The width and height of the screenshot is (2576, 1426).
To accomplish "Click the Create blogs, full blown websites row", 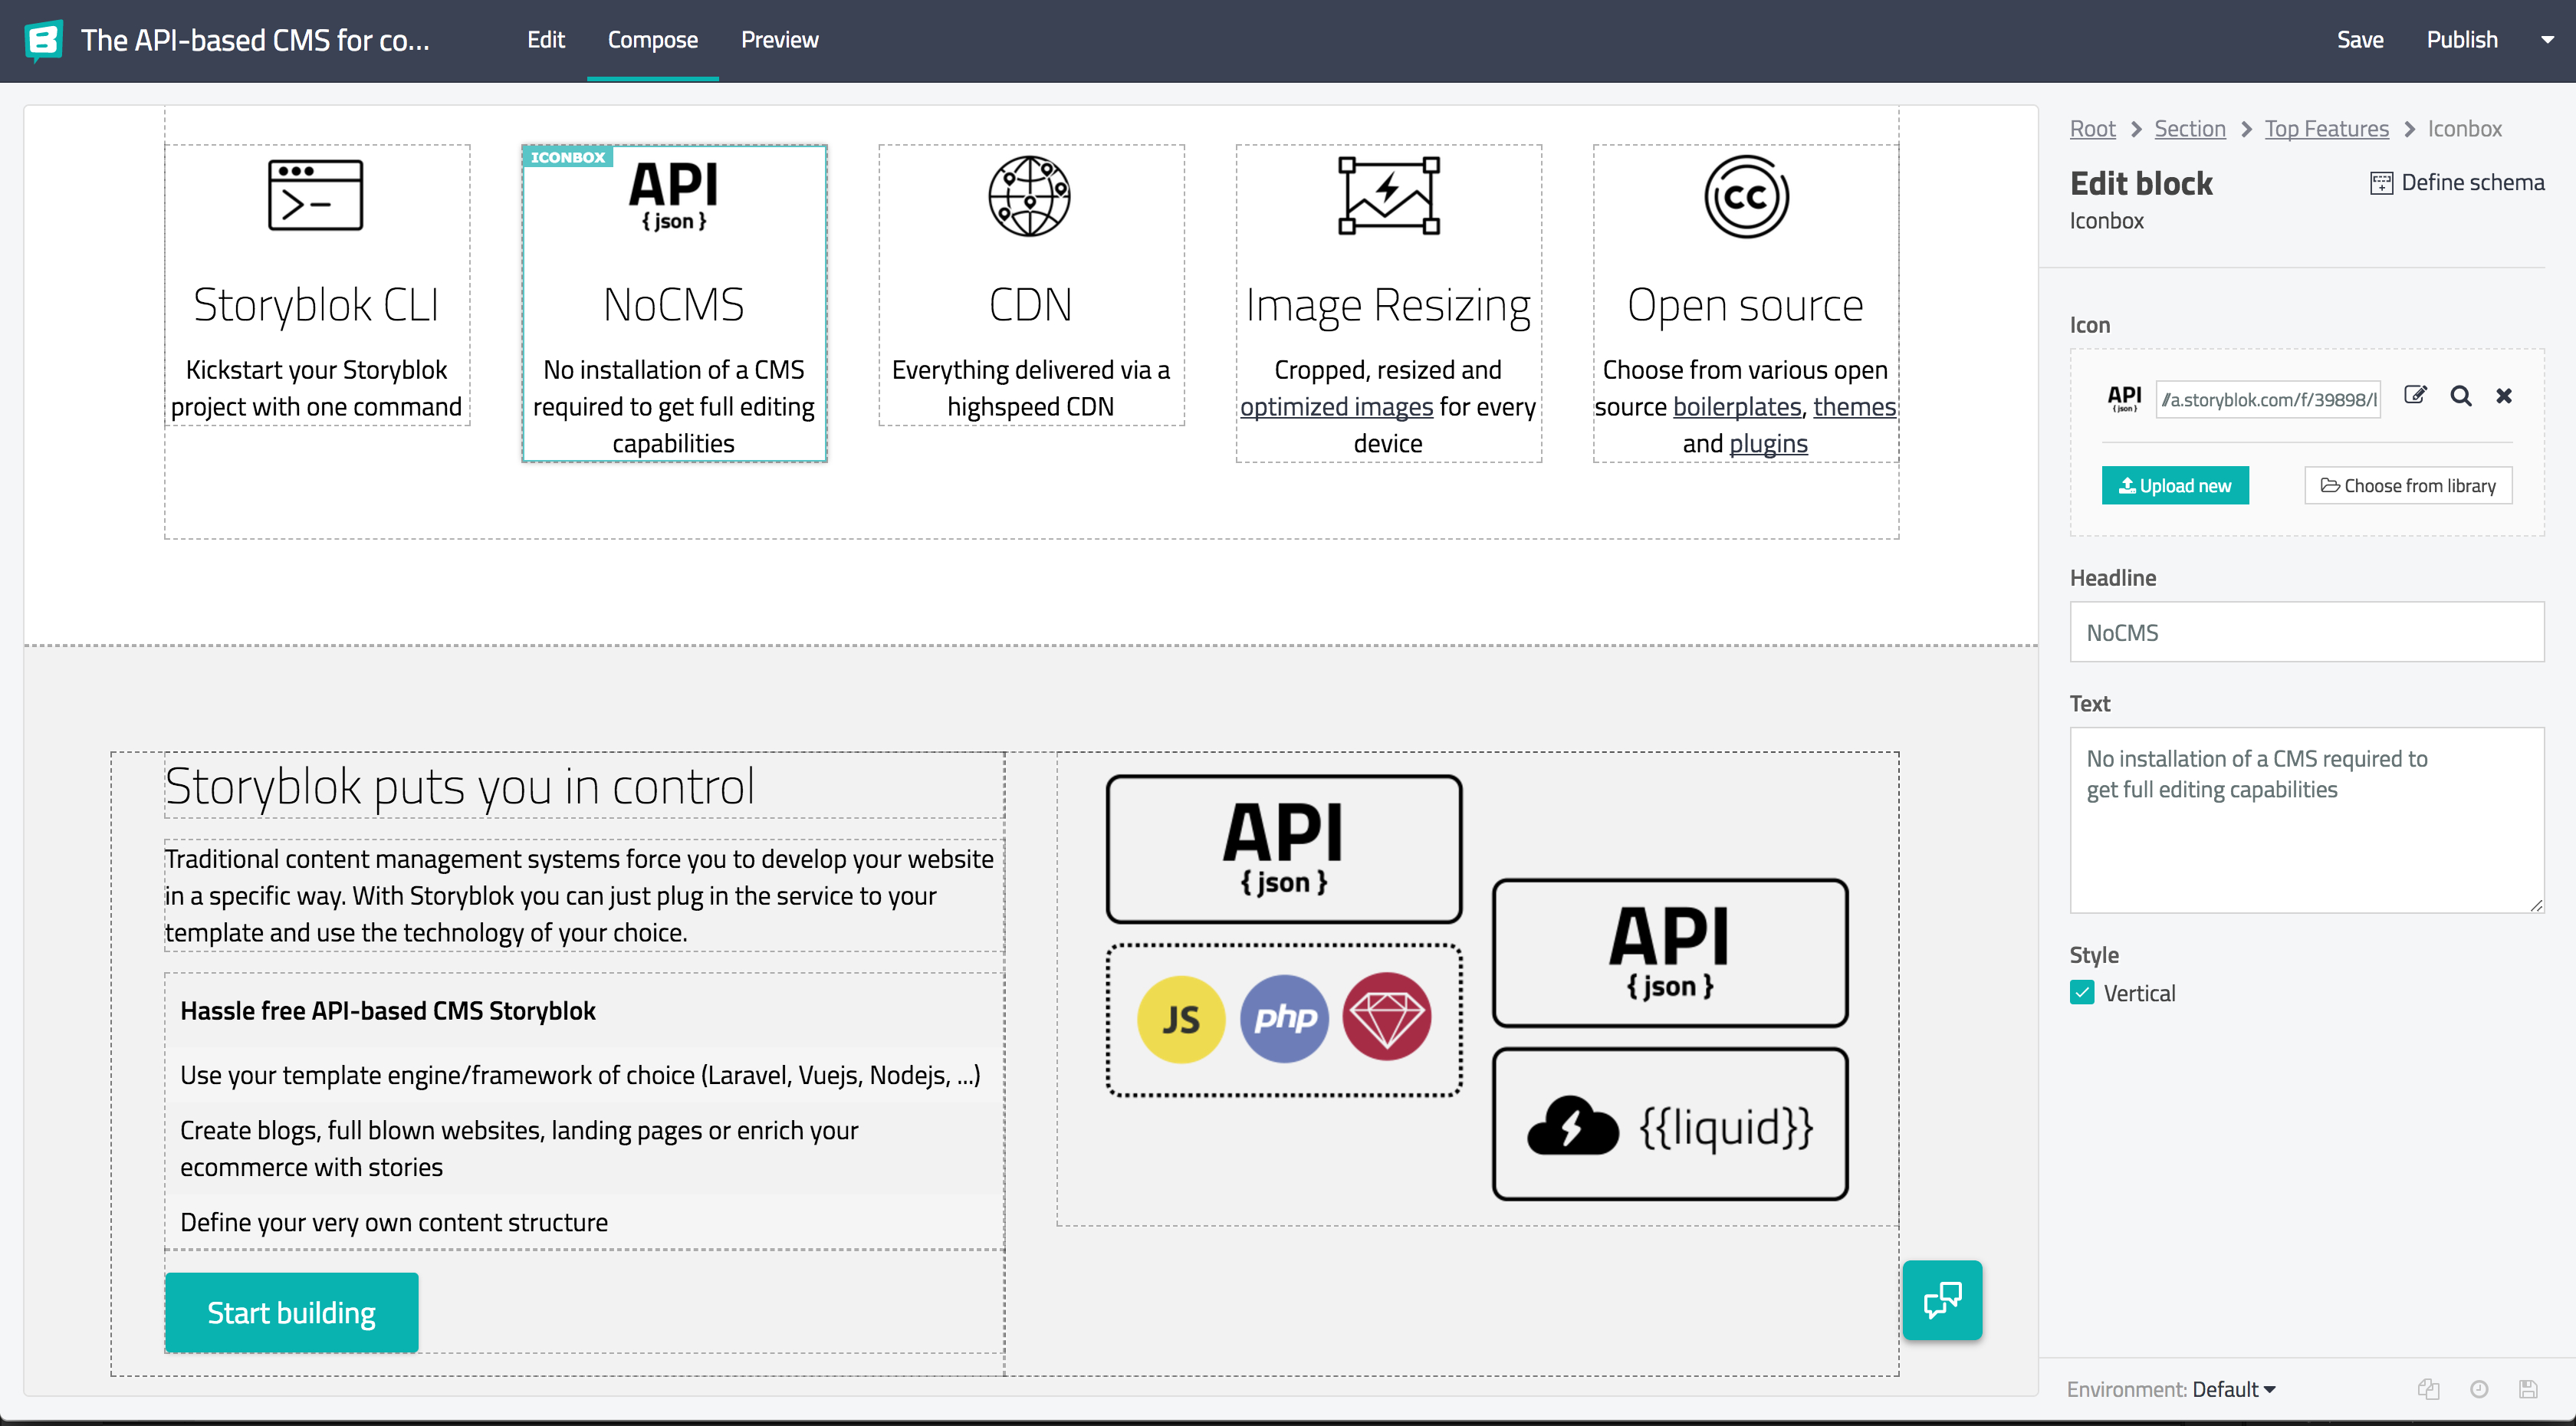I will [583, 1148].
